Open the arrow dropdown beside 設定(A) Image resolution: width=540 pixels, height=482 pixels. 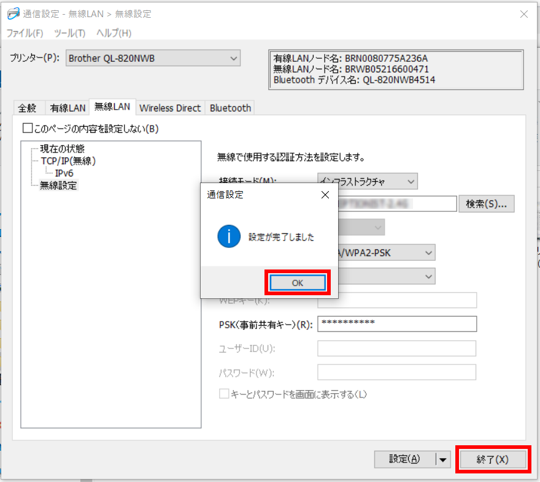point(443,459)
